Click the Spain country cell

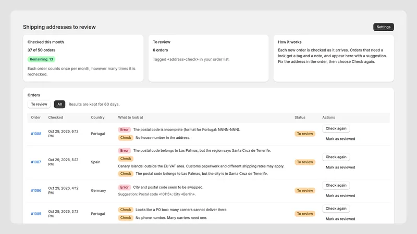click(95, 162)
